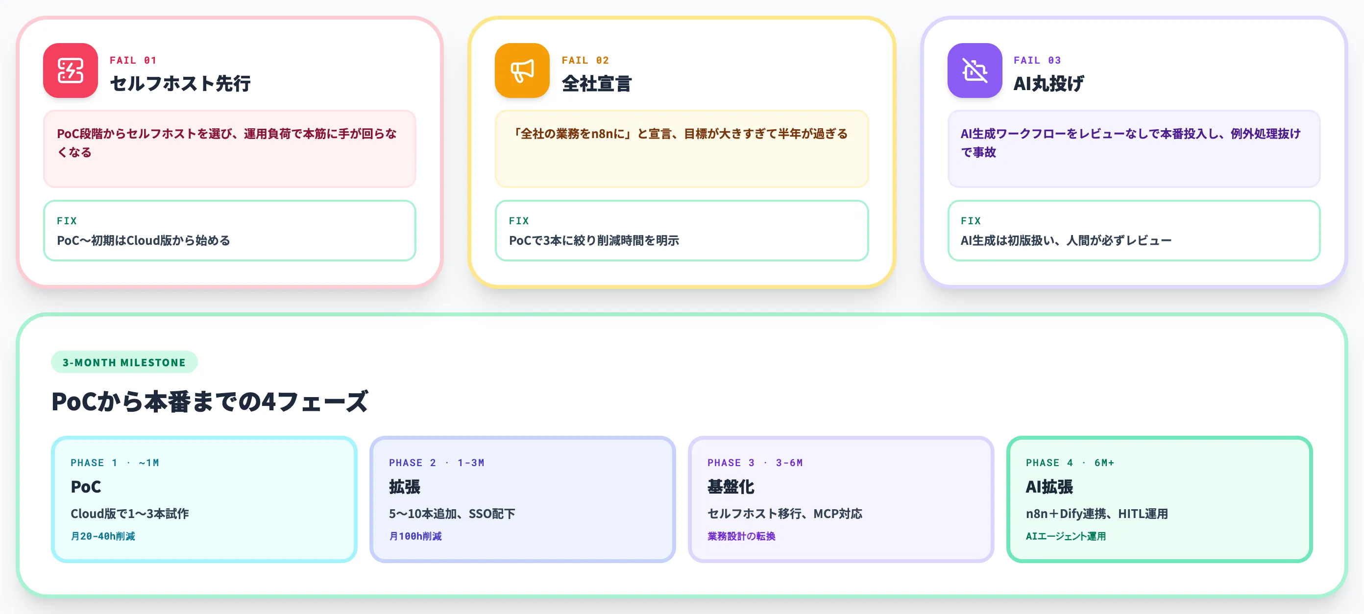This screenshot has height=614, width=1364.
Task: Click the FIX label in the 全社宣言 card
Action: tap(519, 221)
